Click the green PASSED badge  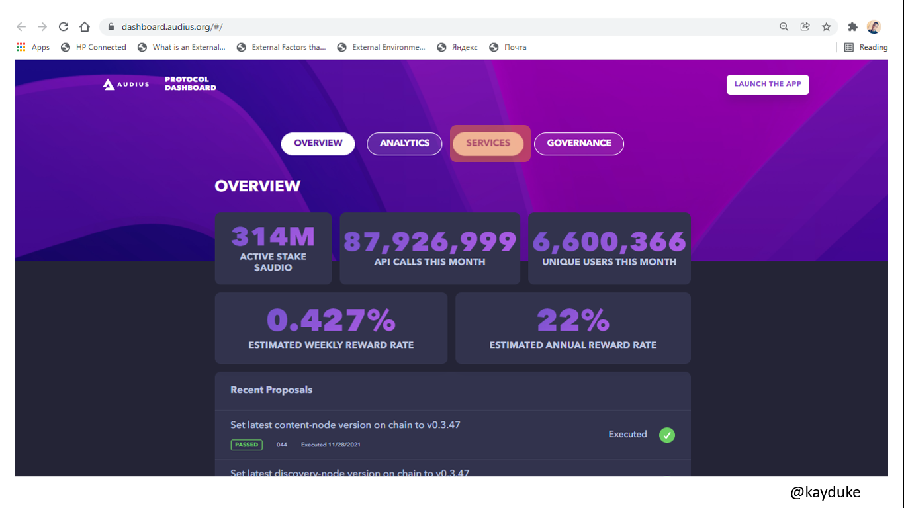(247, 444)
